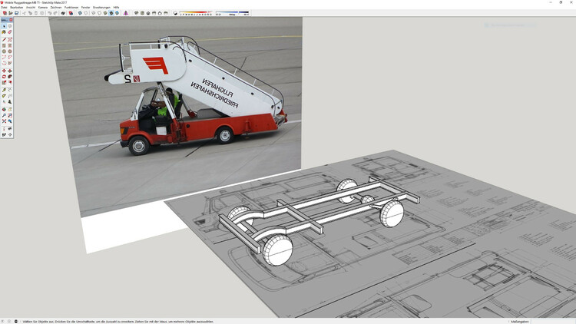The image size is (576, 324).
Task: Close the floating large tool set palette
Action: pyautogui.click(x=12, y=20)
